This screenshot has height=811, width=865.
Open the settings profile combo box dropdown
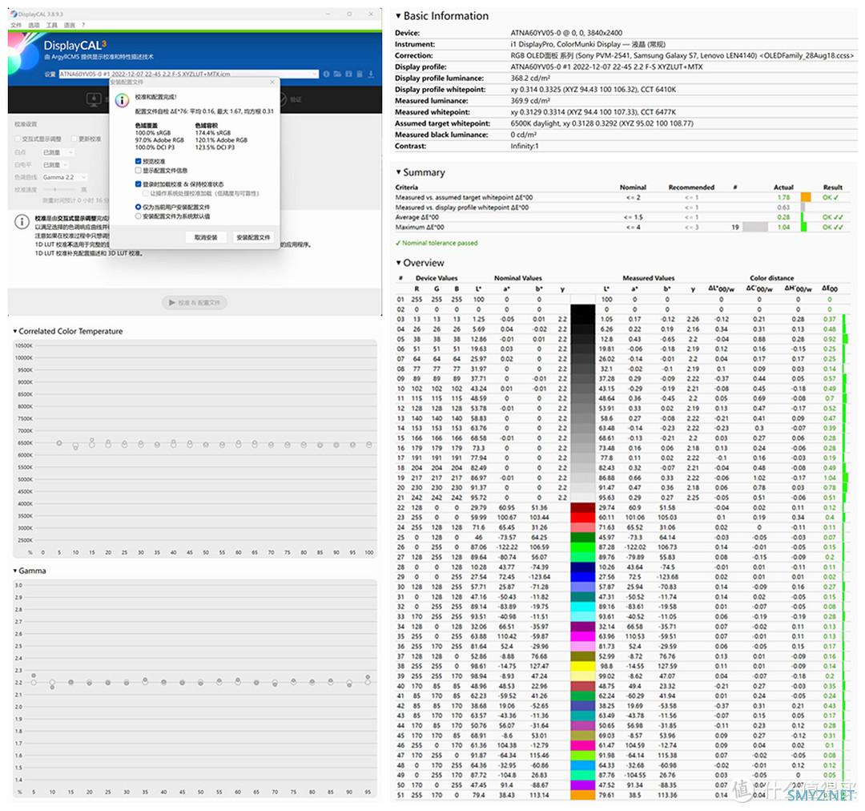(316, 74)
